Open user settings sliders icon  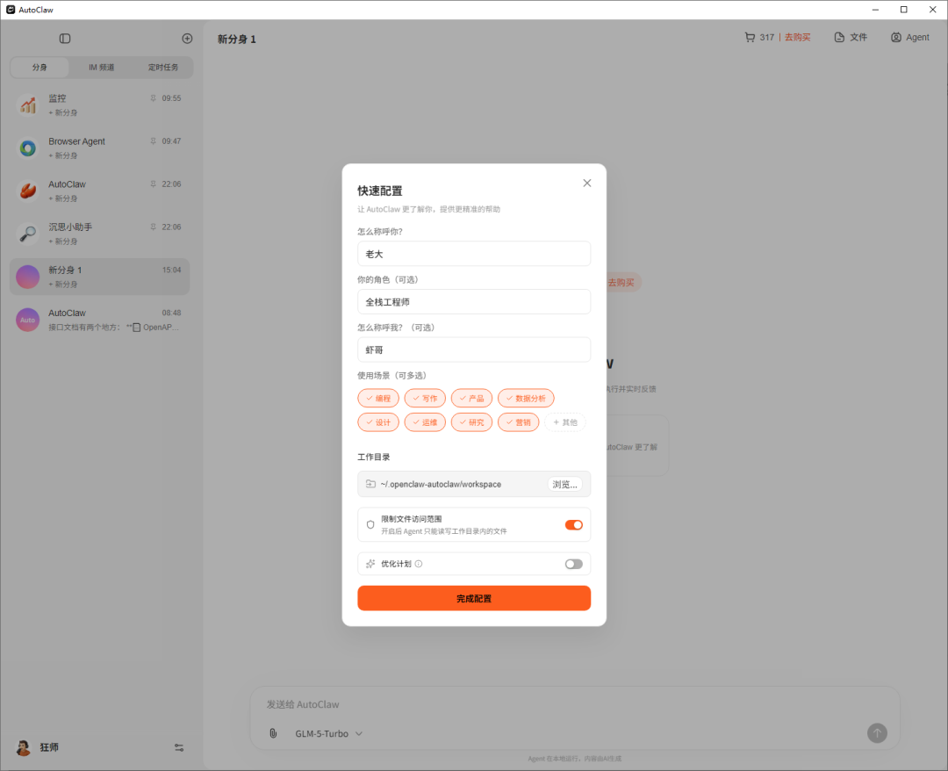click(179, 748)
